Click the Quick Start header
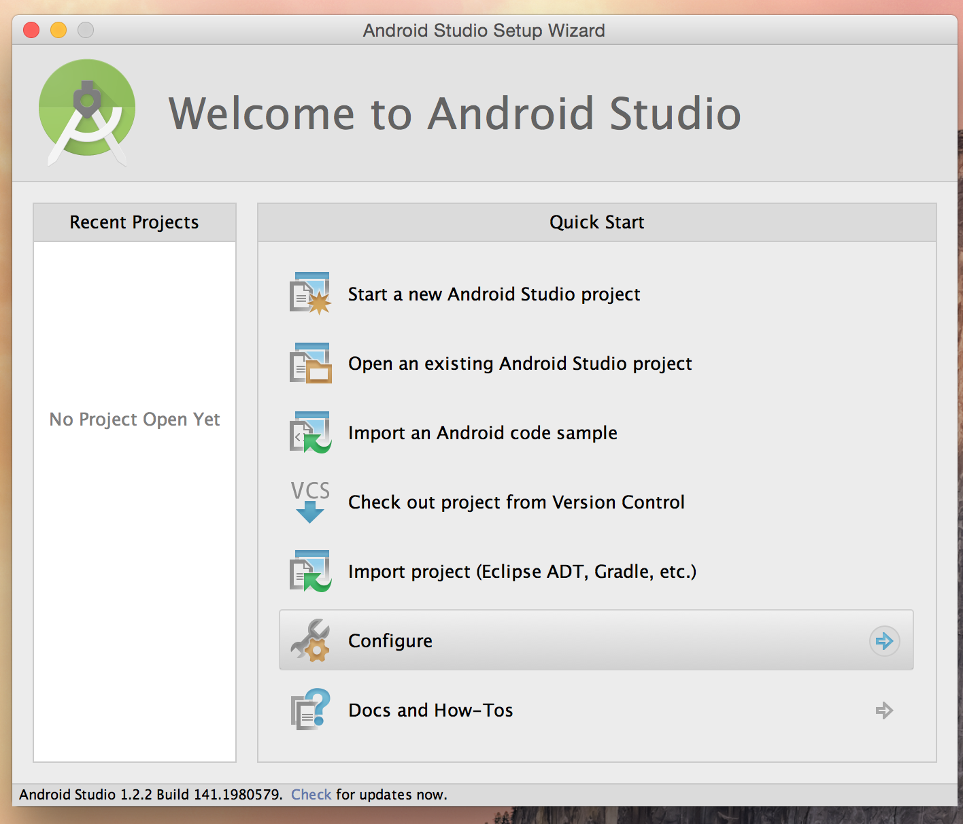Viewport: 963px width, 824px height. [x=596, y=222]
